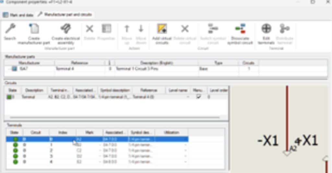The image size is (332, 173).
Task: Click Switch symbol circuit icon
Action: [x=213, y=29]
